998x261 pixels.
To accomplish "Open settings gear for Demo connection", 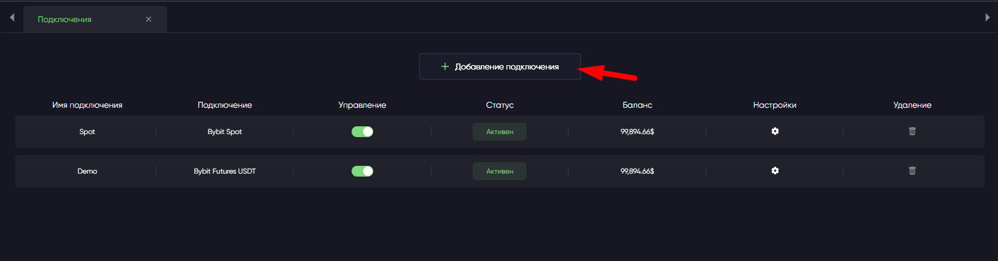I will click(x=775, y=171).
